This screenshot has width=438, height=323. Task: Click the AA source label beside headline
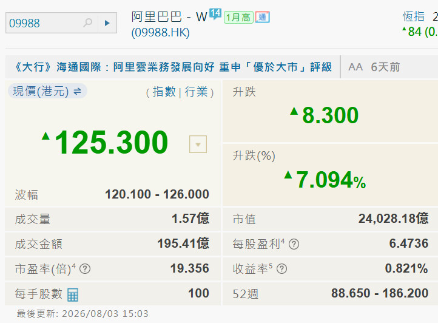[355, 67]
